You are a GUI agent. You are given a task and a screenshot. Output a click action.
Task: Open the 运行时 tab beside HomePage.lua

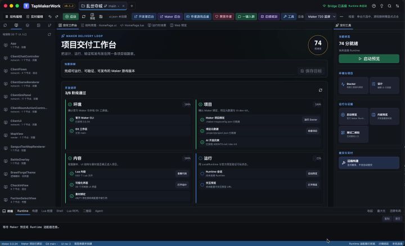click(157, 25)
